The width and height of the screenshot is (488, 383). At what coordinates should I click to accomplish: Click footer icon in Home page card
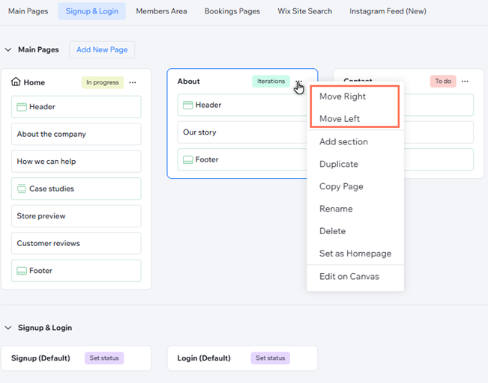point(22,271)
